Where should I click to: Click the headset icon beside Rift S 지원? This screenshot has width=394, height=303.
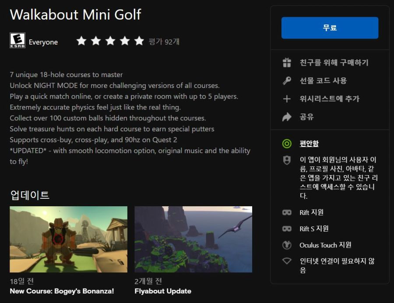[287, 229]
